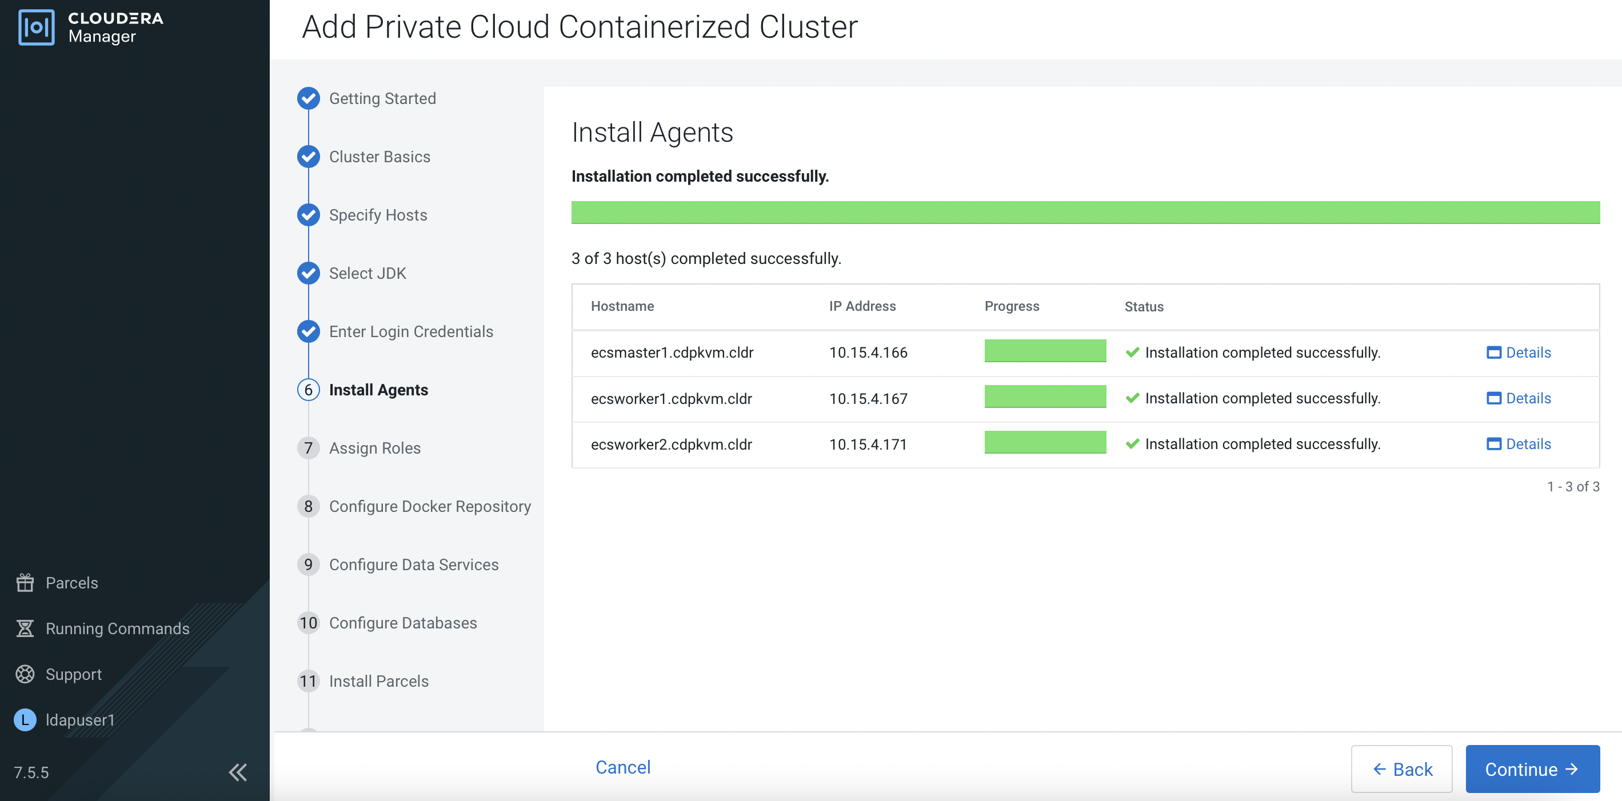Click the Back button
Screen dimensions: 1622x801
click(x=1401, y=769)
